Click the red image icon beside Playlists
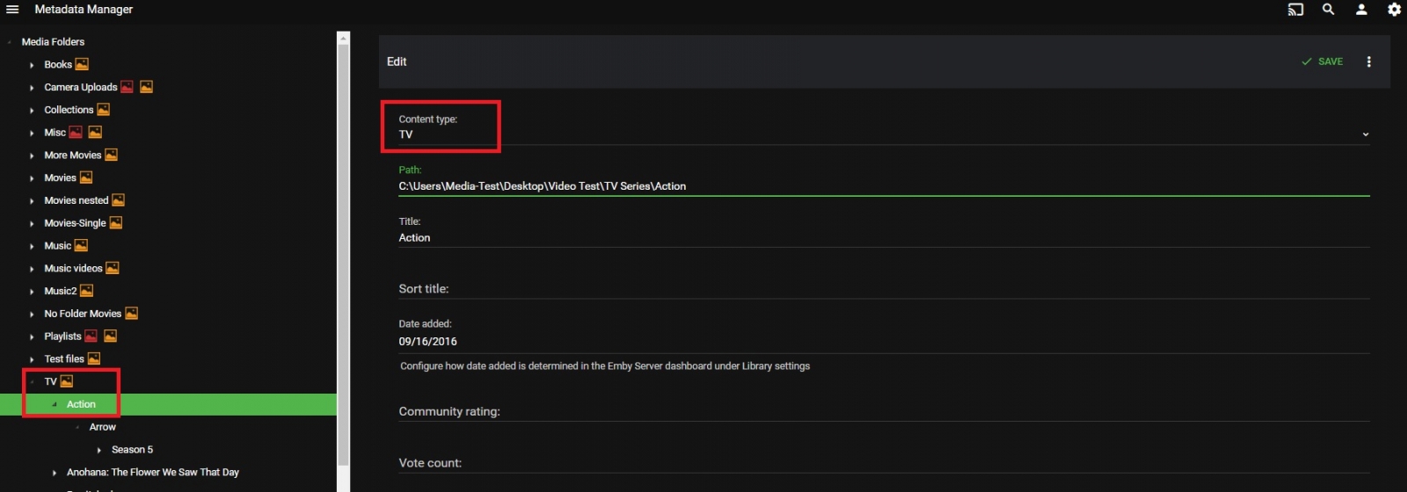 [x=91, y=336]
